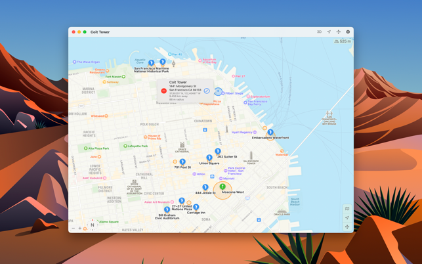Click the 1441 Montgomery St address text

(182, 86)
